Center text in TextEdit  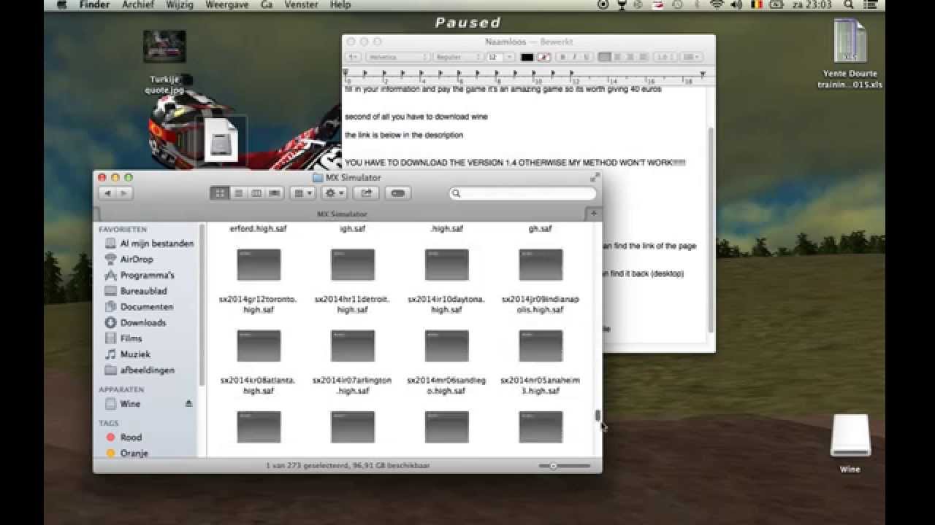coord(617,57)
